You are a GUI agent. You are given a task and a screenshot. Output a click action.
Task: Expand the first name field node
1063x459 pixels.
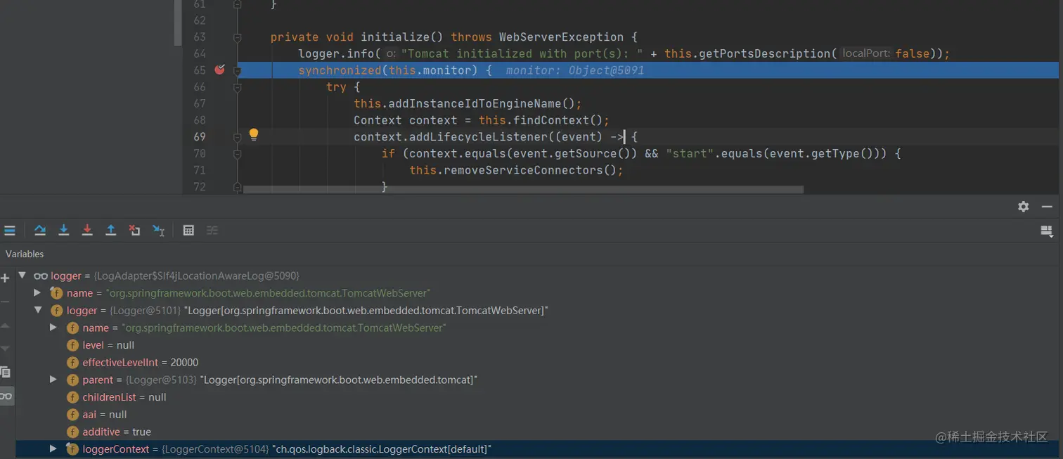37,292
